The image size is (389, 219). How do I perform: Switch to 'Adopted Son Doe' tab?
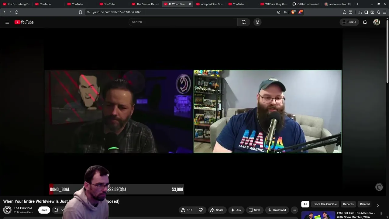point(210,4)
